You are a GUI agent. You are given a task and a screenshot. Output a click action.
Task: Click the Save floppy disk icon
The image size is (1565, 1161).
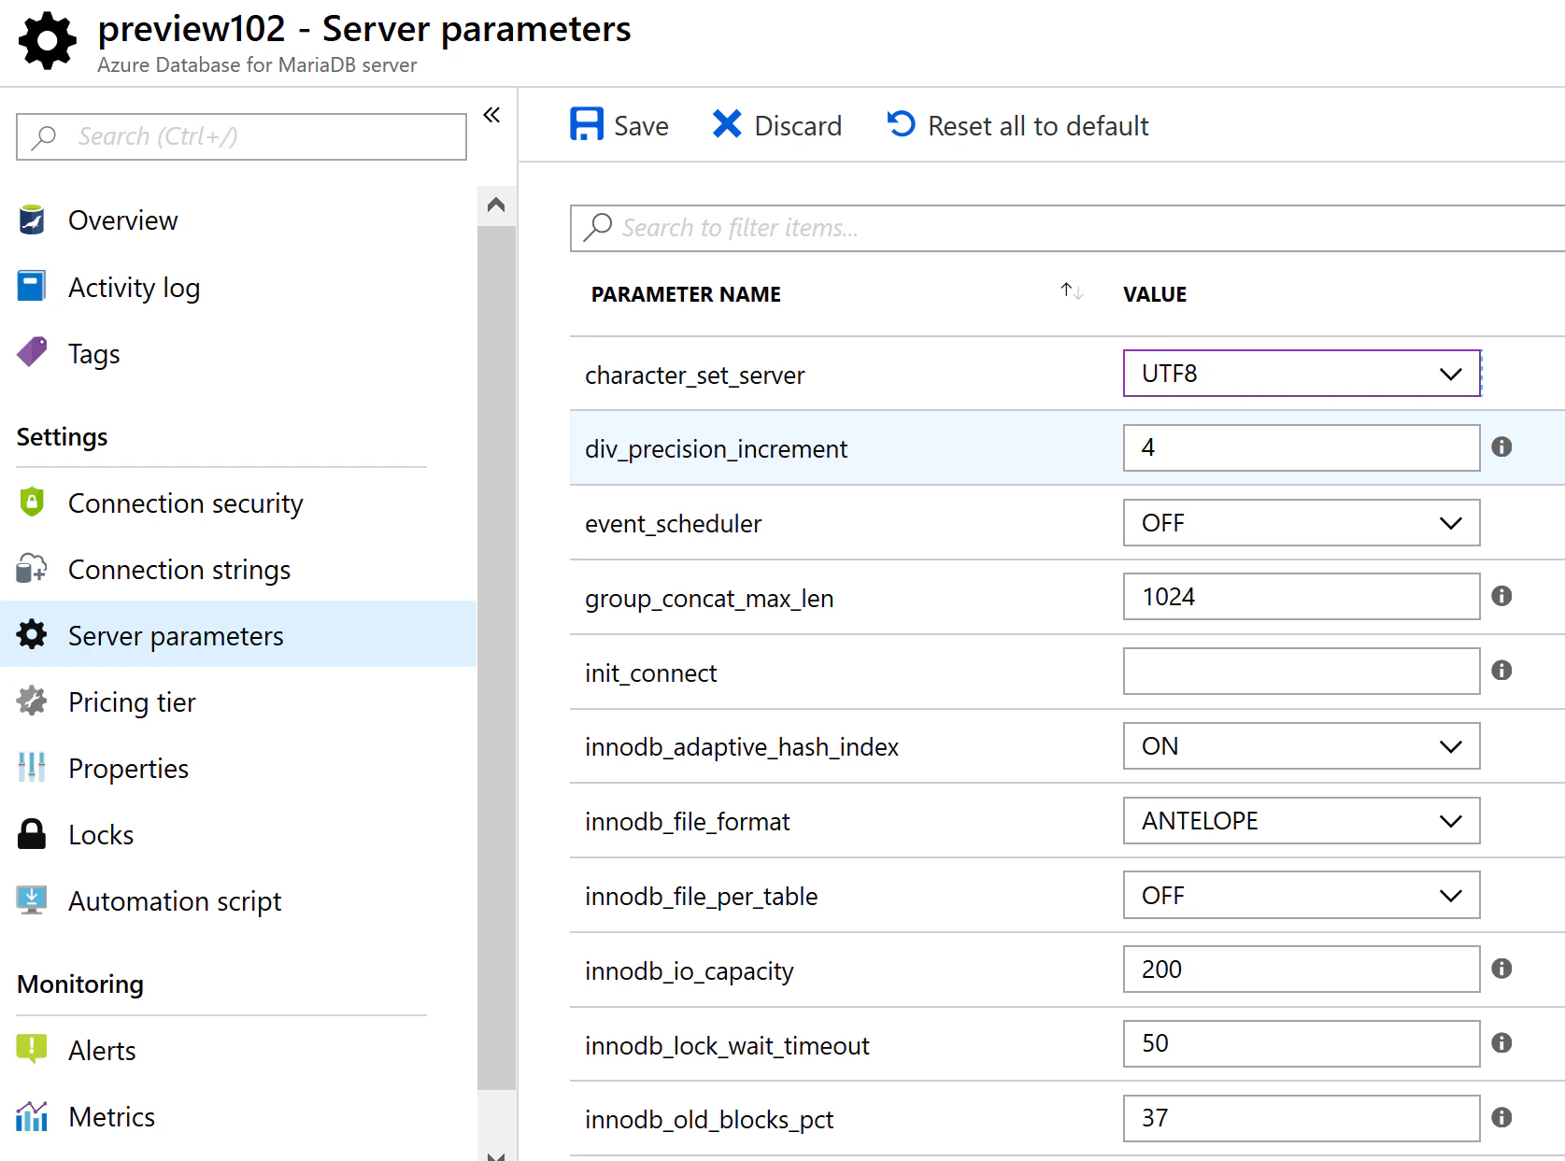[x=587, y=124]
